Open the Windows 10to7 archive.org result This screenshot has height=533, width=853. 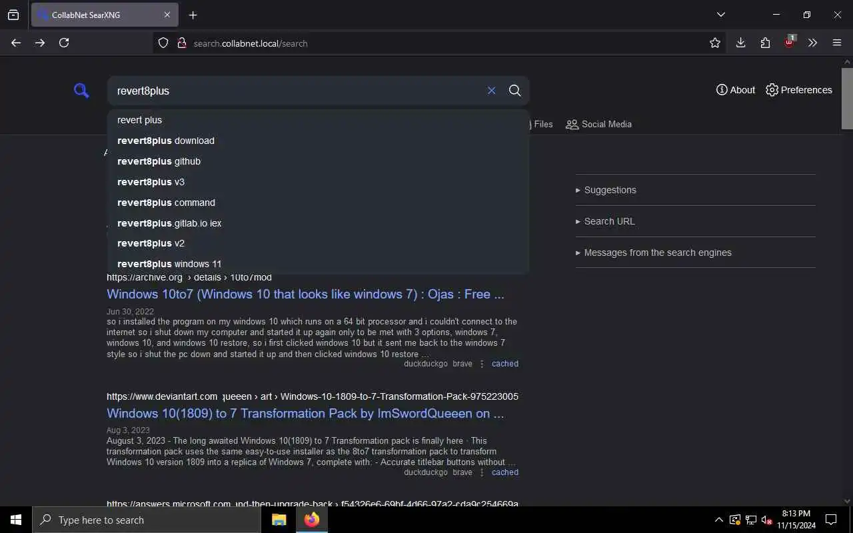point(305,294)
